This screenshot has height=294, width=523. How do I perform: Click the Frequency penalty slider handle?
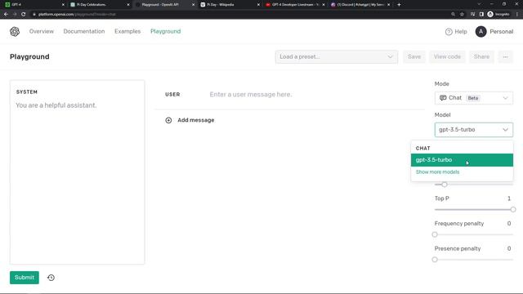[435, 234]
